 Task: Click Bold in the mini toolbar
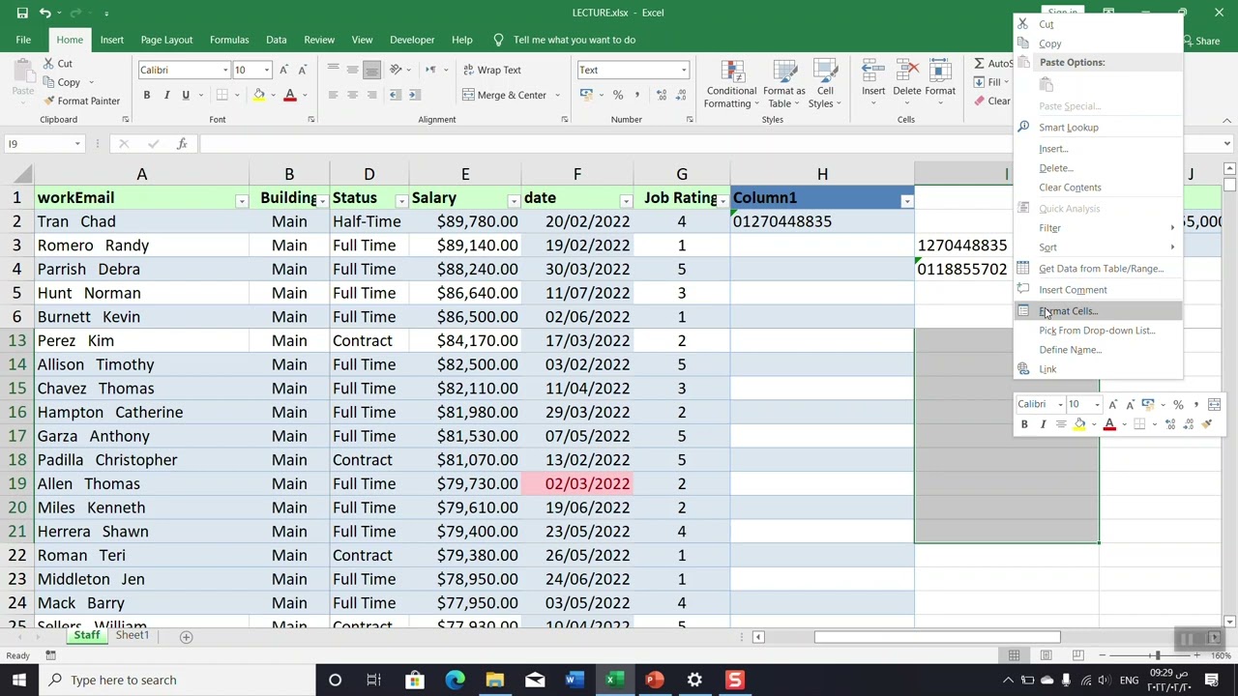click(x=1024, y=424)
